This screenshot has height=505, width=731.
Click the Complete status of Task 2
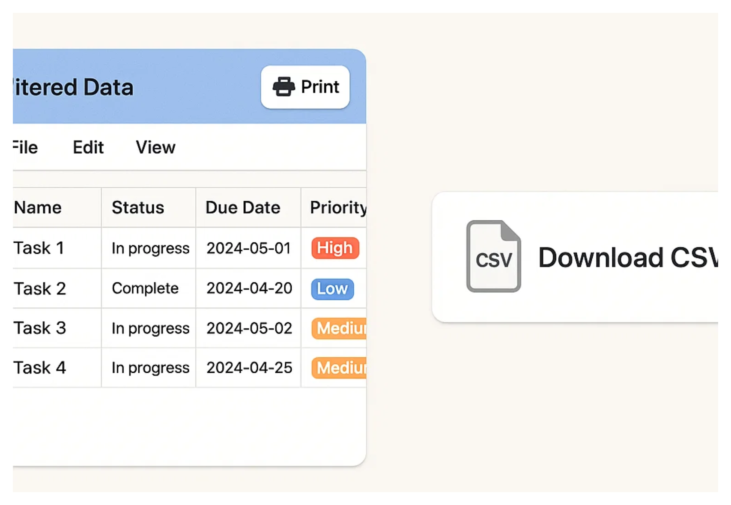145,288
